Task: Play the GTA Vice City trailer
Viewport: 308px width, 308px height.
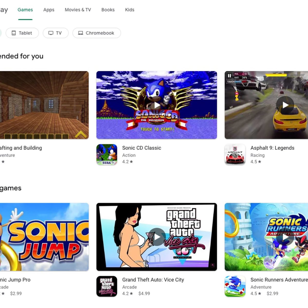Action: [157, 237]
